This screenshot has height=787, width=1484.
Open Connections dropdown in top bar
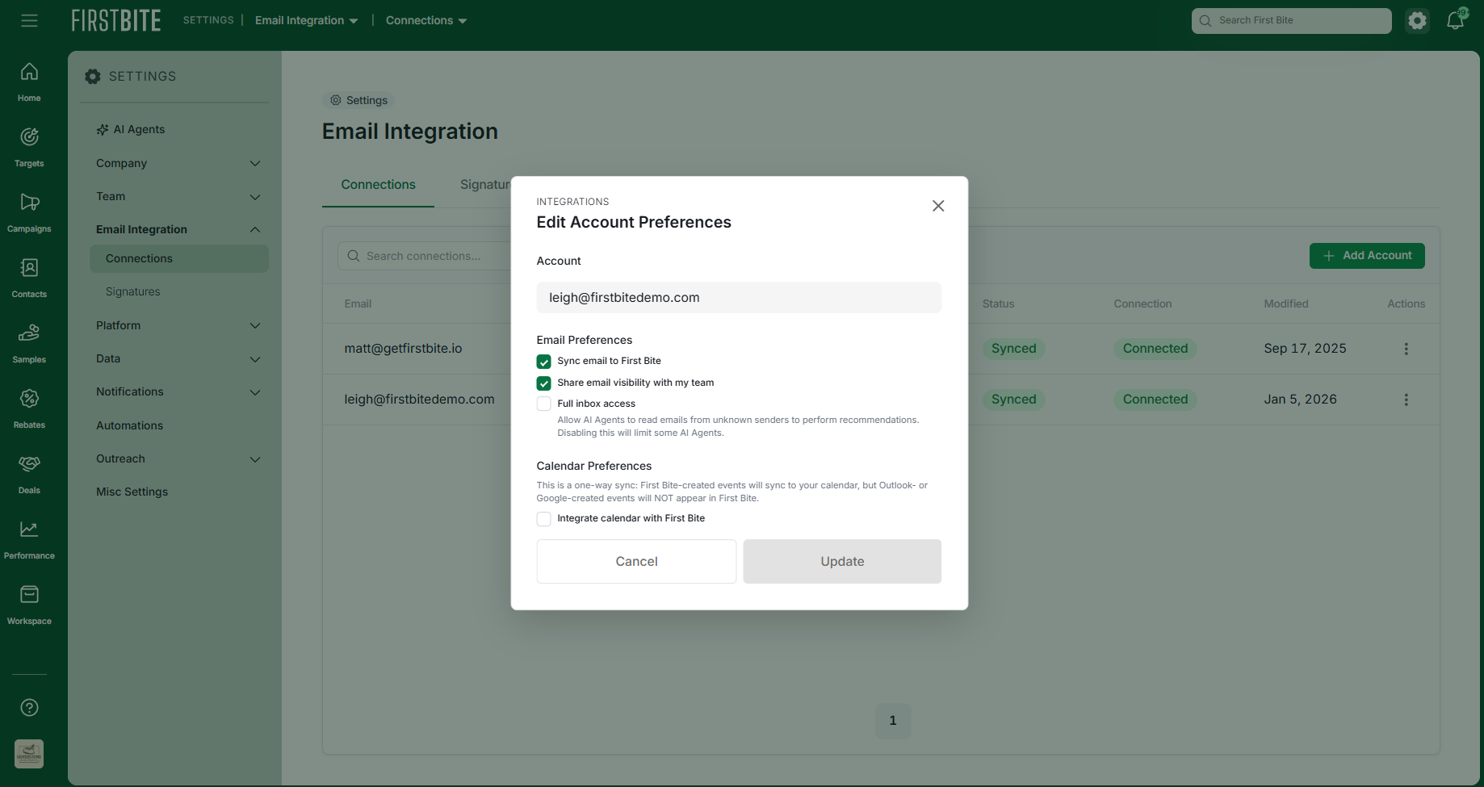[426, 20]
